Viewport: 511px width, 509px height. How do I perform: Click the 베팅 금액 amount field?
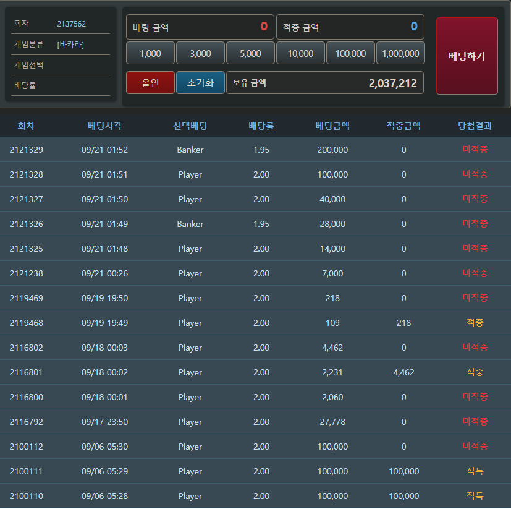(x=200, y=27)
